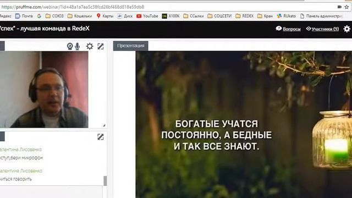Open the СОЦСЕТИ bookmarks folder

[x=219, y=16]
